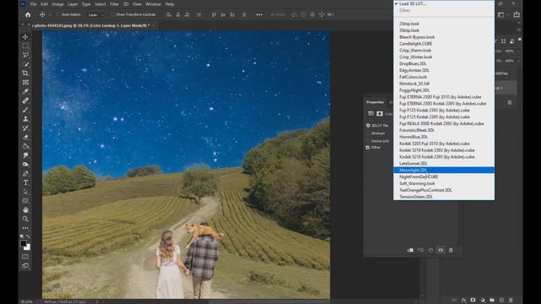The width and height of the screenshot is (541, 304).
Task: Create new adjustment layer icon
Action: tap(483, 301)
